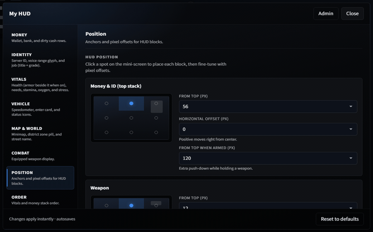Select top-left anchor for Weapon block
The image size is (373, 232).
[x=107, y=205]
